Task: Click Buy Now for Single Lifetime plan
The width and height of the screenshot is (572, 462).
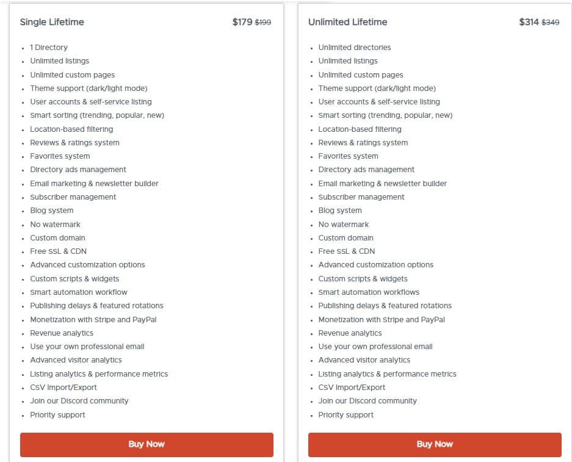Action: [146, 444]
